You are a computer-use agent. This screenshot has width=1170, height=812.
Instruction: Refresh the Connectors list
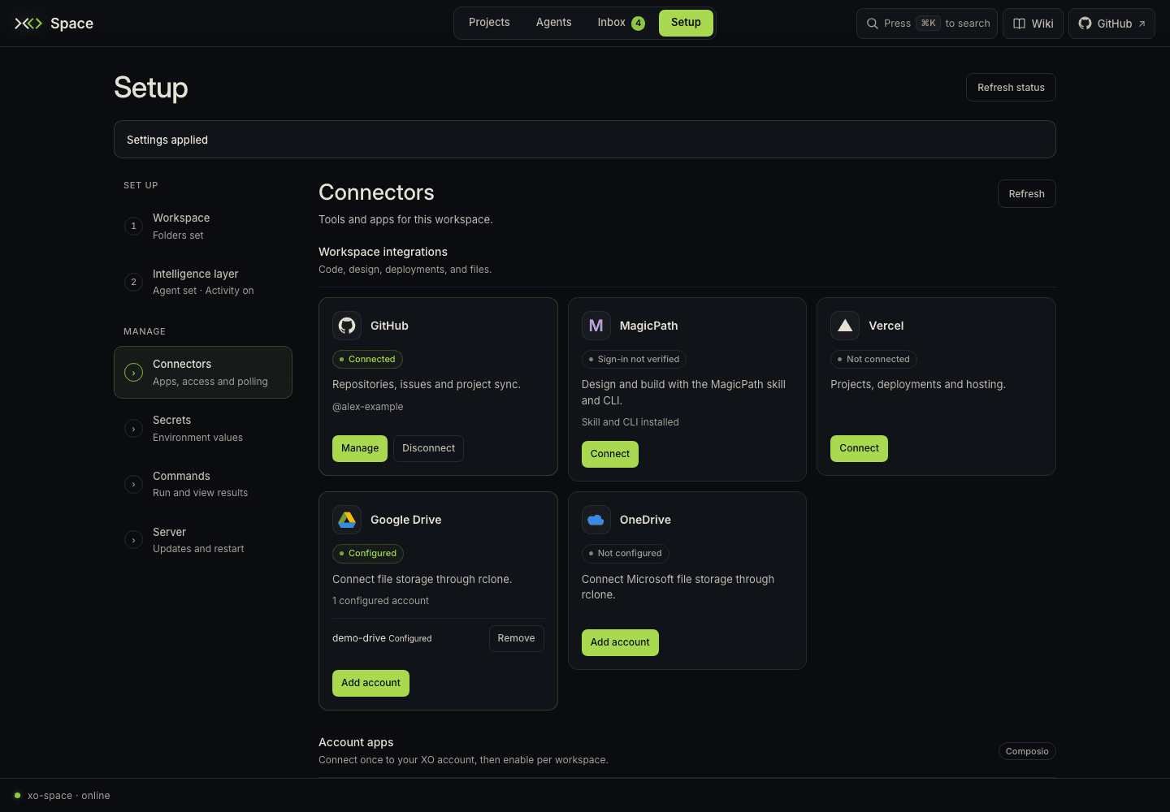1027,194
